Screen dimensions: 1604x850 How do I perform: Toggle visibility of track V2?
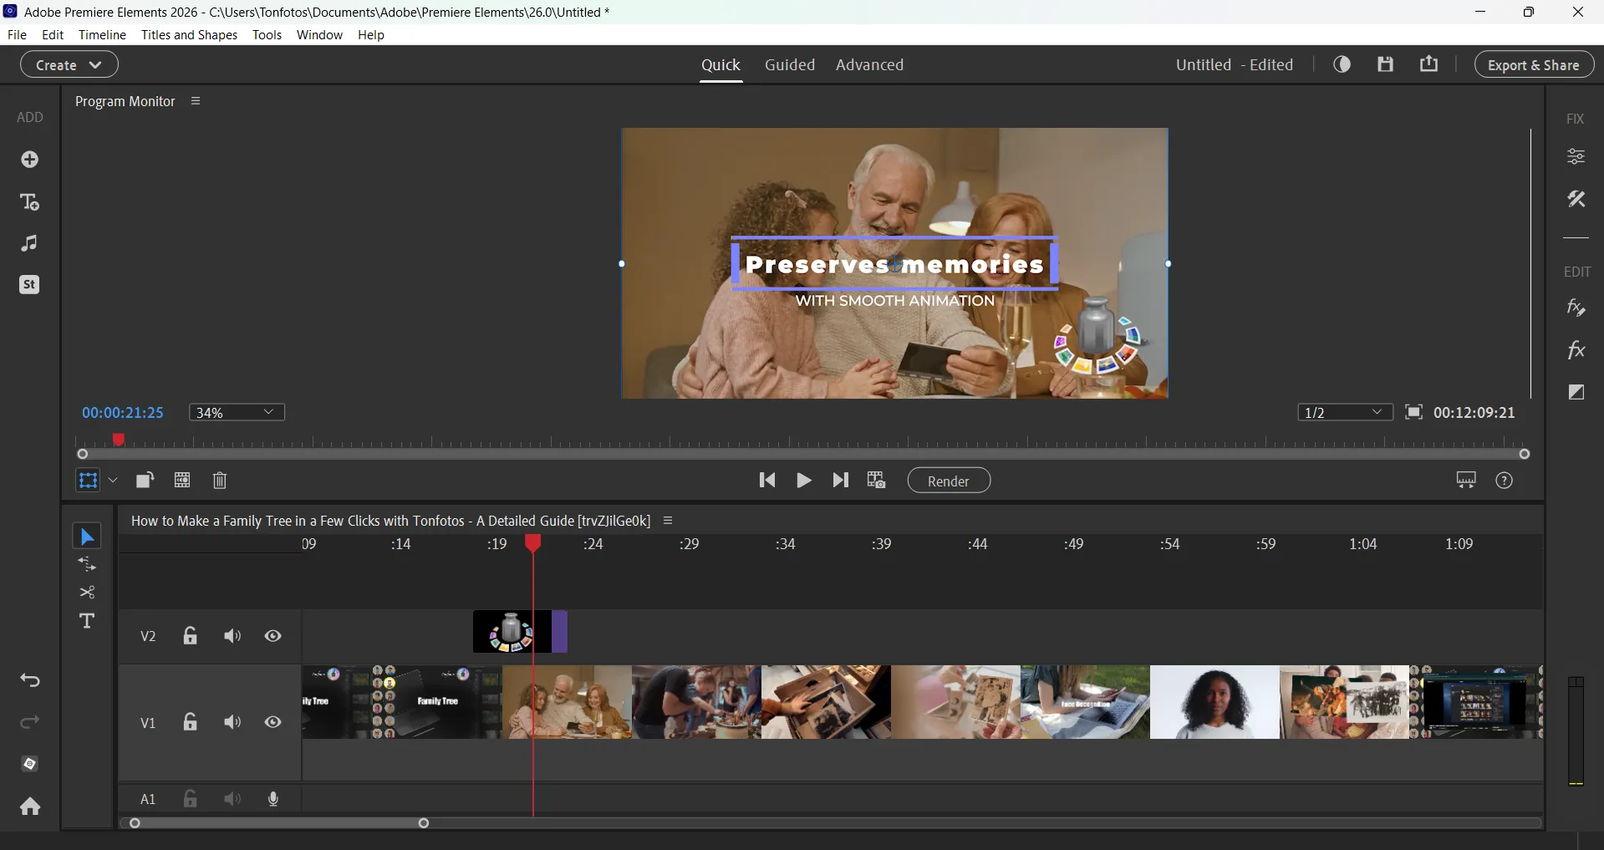(x=273, y=635)
